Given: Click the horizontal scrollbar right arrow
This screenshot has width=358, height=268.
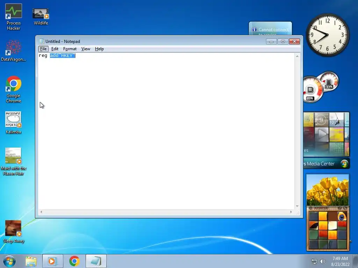Looking at the screenshot, I should pos(291,212).
